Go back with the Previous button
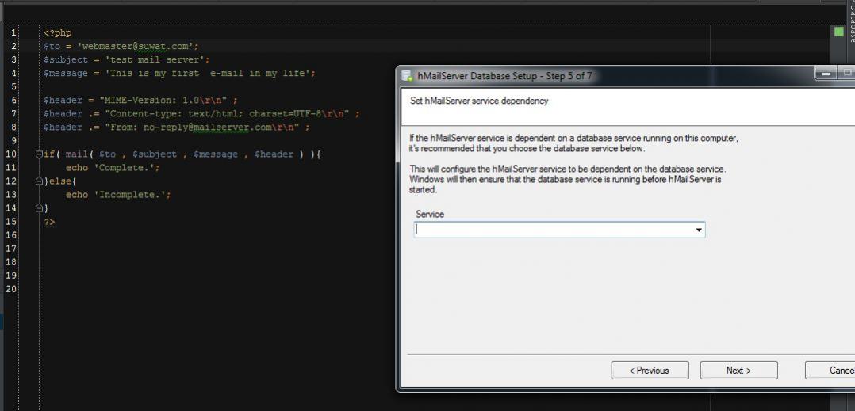The image size is (855, 411). [x=650, y=370]
